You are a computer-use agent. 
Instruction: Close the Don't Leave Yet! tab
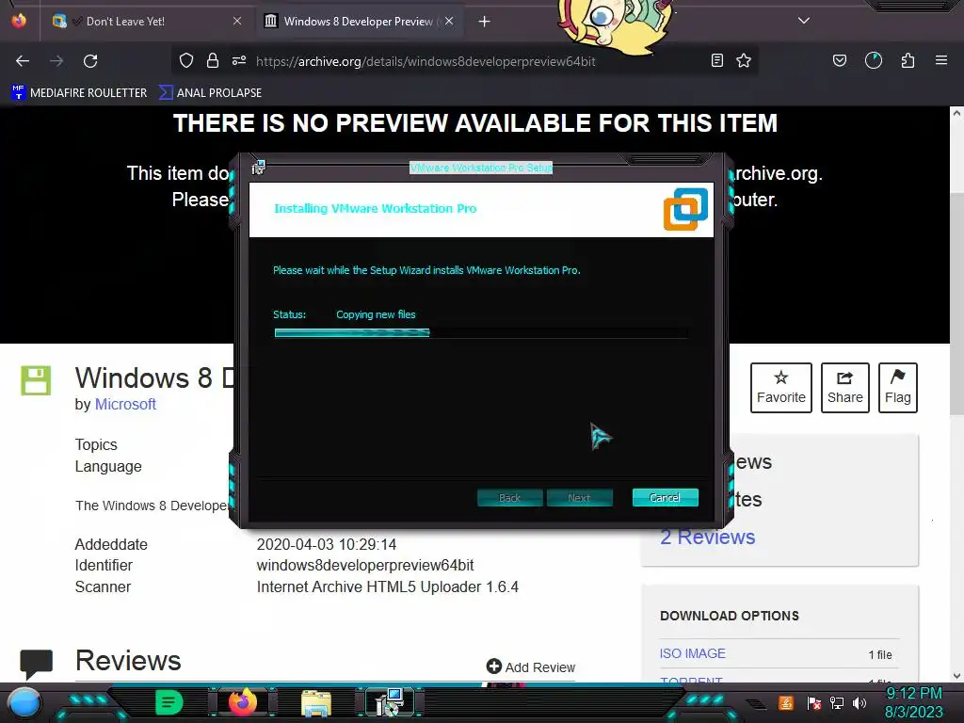[x=237, y=21]
